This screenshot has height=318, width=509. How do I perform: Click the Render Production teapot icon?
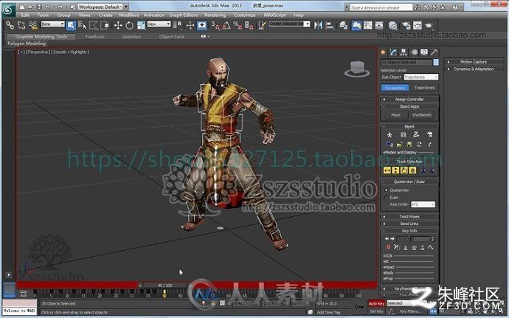(x=429, y=25)
